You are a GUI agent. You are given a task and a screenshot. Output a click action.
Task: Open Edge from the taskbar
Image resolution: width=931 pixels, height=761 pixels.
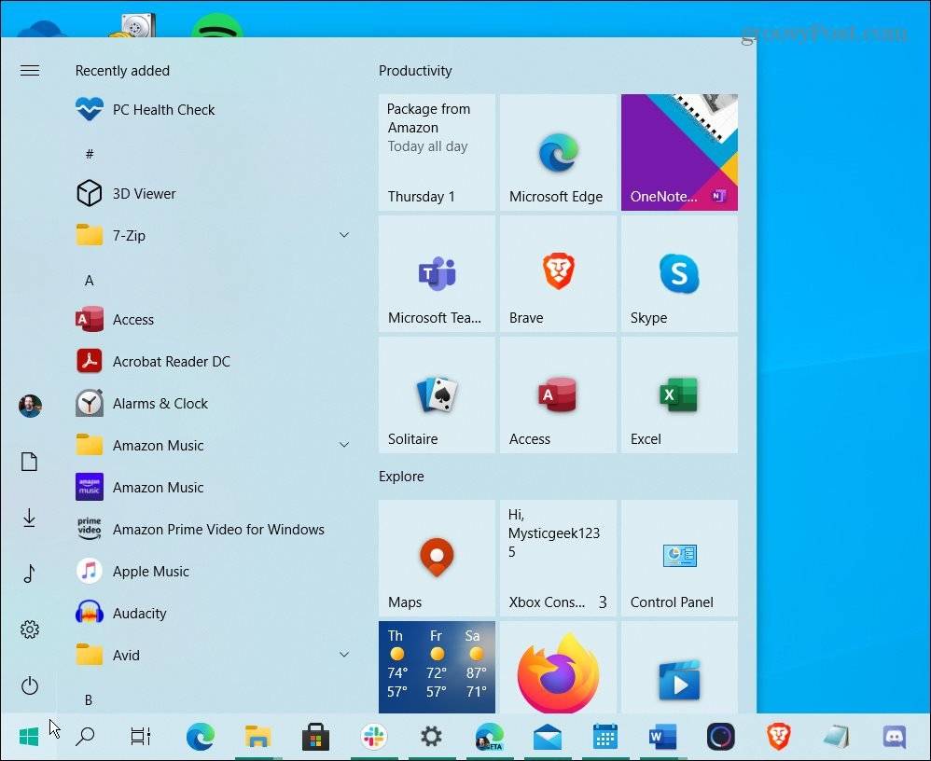(200, 737)
